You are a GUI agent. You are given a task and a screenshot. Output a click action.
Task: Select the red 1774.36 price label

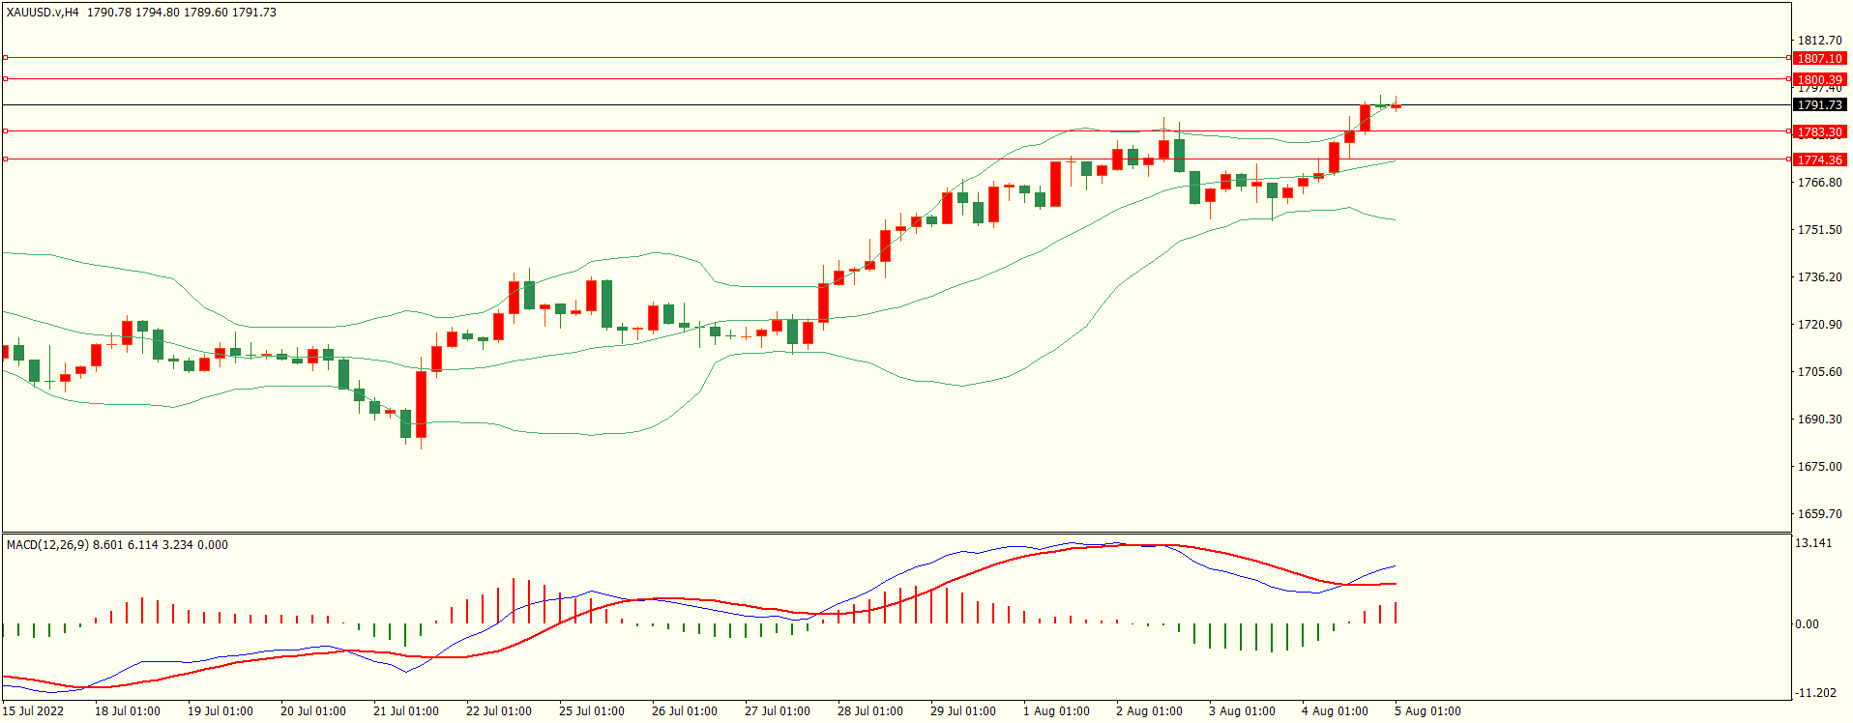pos(1819,159)
